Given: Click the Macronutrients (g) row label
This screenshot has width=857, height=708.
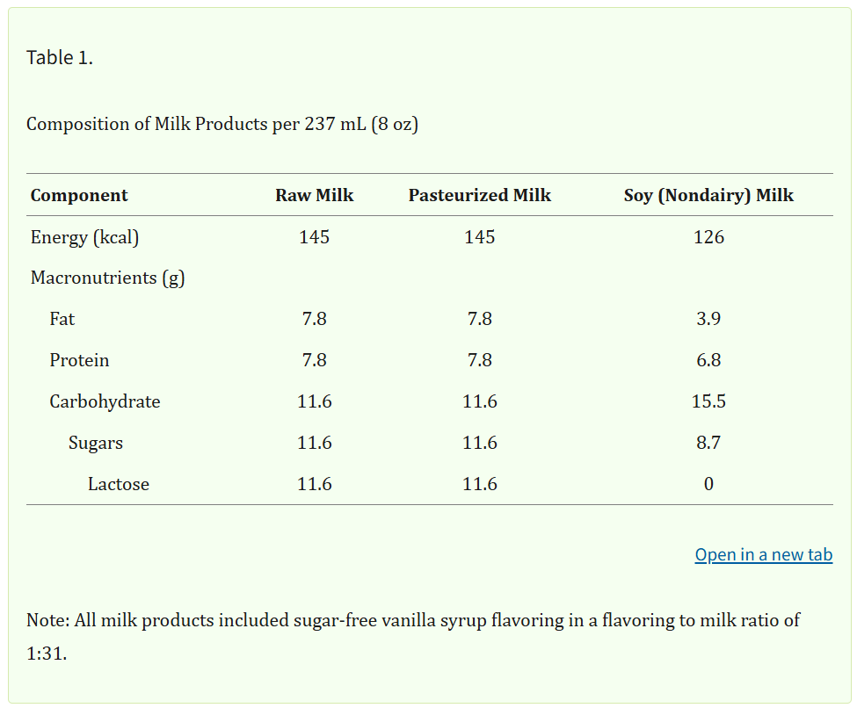Looking at the screenshot, I should click(107, 278).
